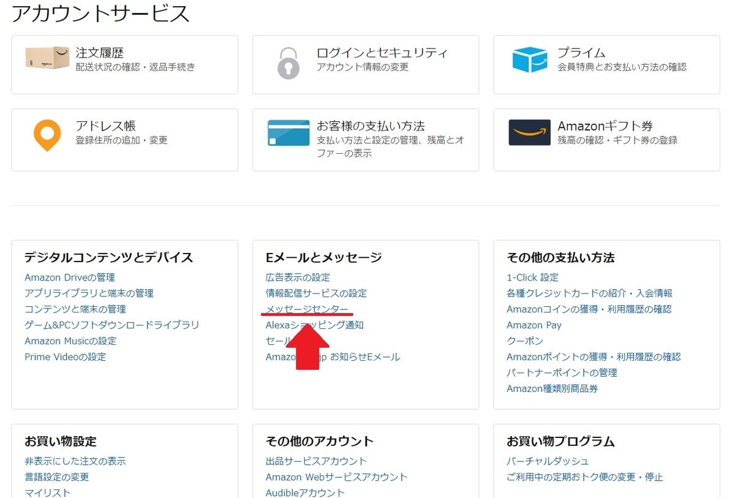Open the 注文履歴 card title
Image resolution: width=735 pixels, height=498 pixels.
[100, 53]
